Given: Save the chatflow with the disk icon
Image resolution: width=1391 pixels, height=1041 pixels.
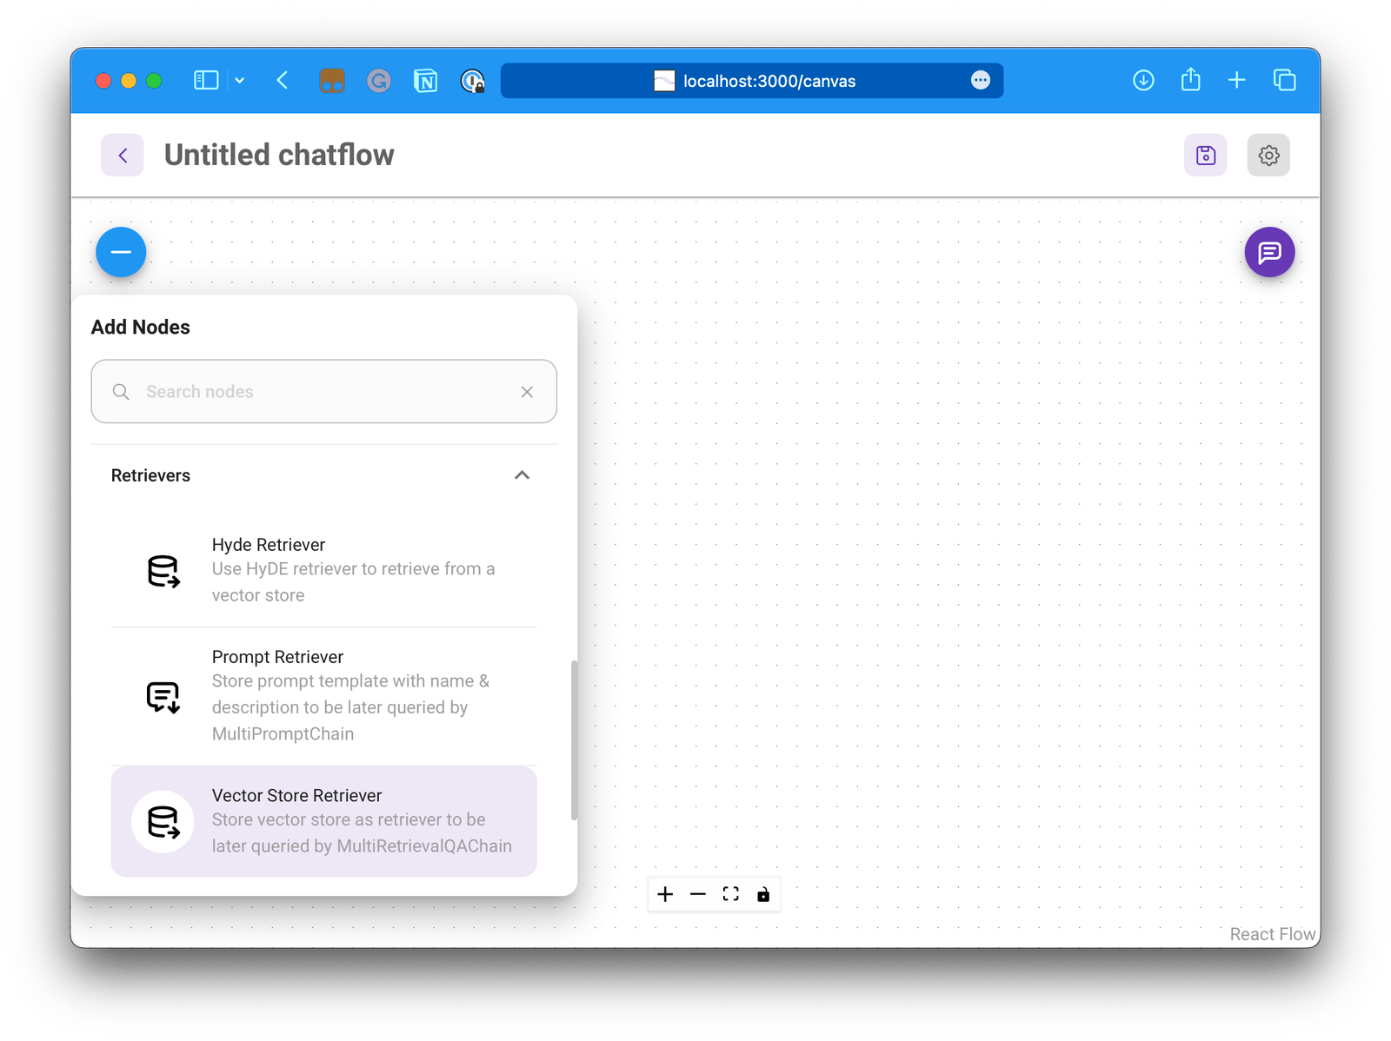Looking at the screenshot, I should (x=1206, y=156).
